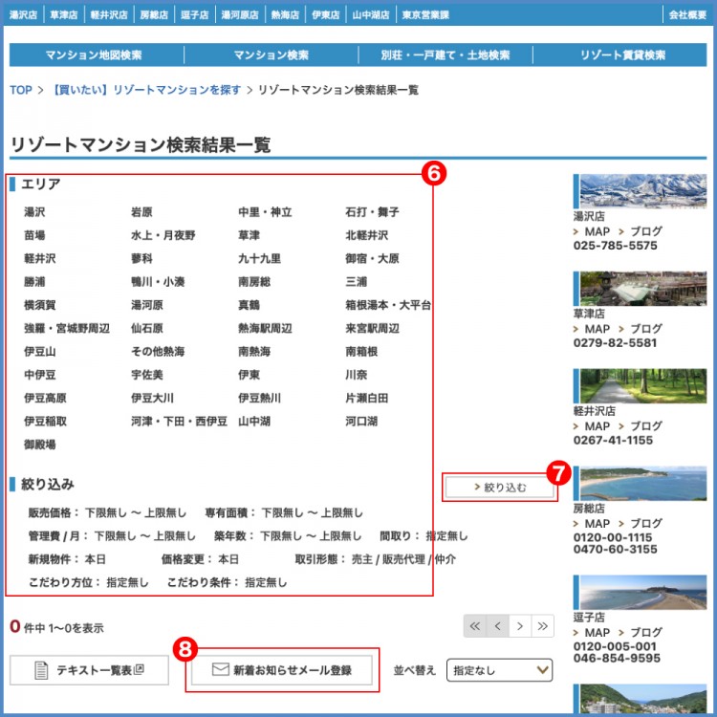
Task: Click the next-page arrow icon
Action: 520,626
